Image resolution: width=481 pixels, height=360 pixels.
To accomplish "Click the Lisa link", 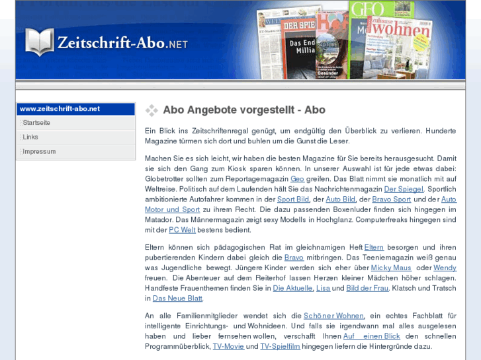I will [x=323, y=288].
